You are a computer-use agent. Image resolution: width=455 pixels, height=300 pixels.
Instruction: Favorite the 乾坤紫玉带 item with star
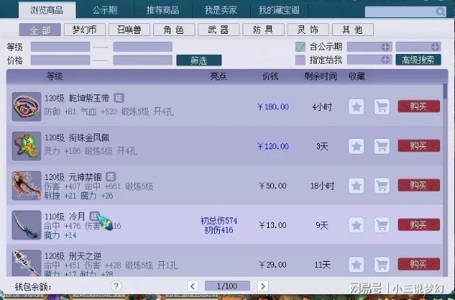(357, 106)
